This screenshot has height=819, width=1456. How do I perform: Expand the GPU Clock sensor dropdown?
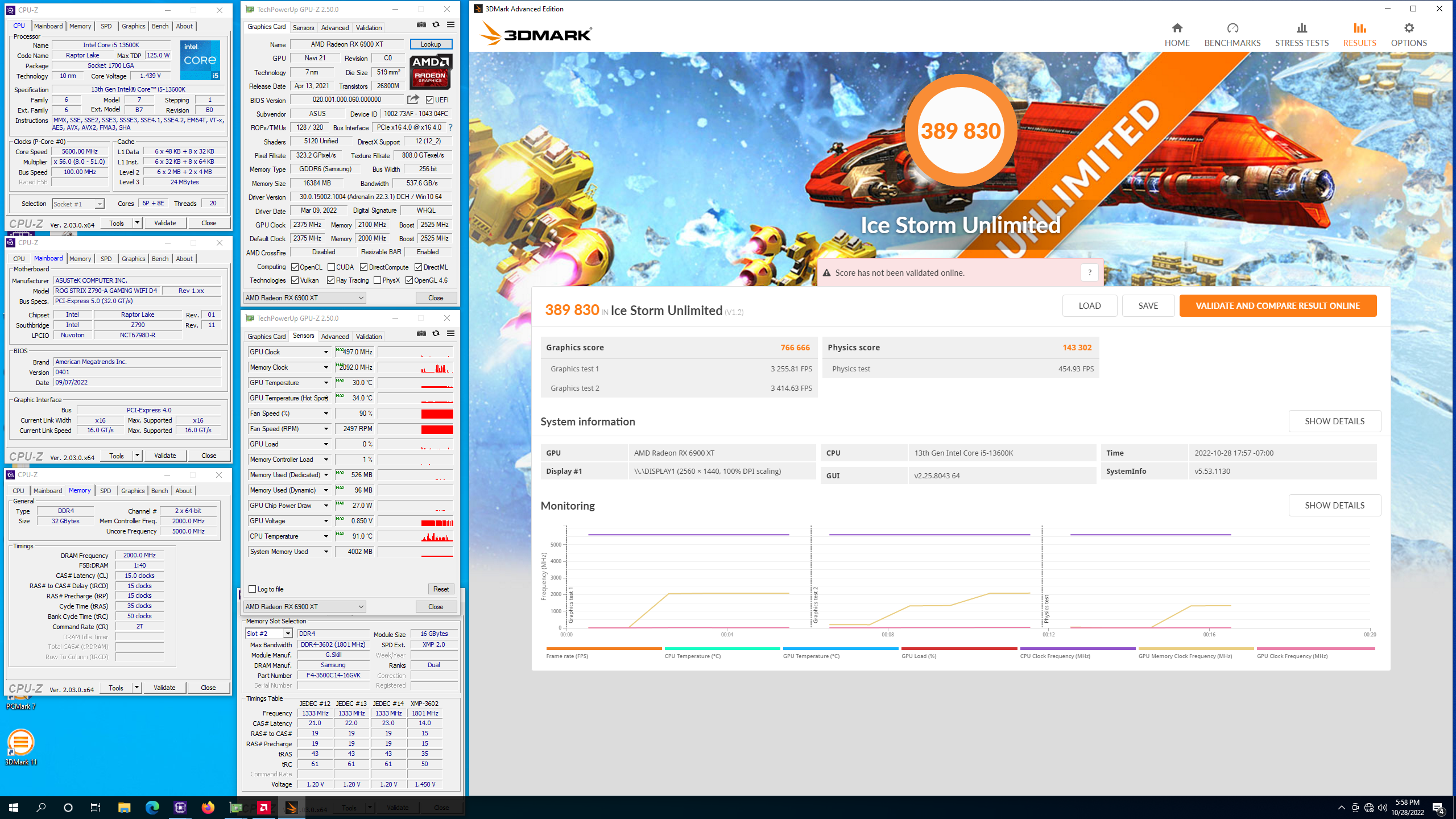coord(326,352)
